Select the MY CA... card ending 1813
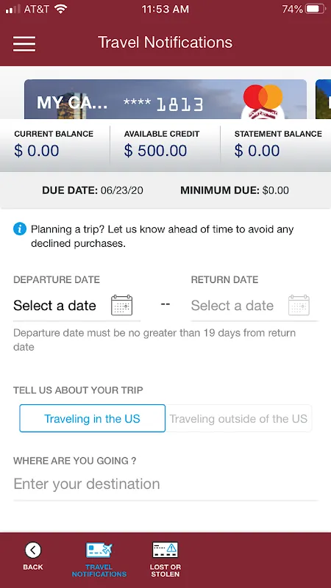This screenshot has width=331, height=588. click(165, 99)
